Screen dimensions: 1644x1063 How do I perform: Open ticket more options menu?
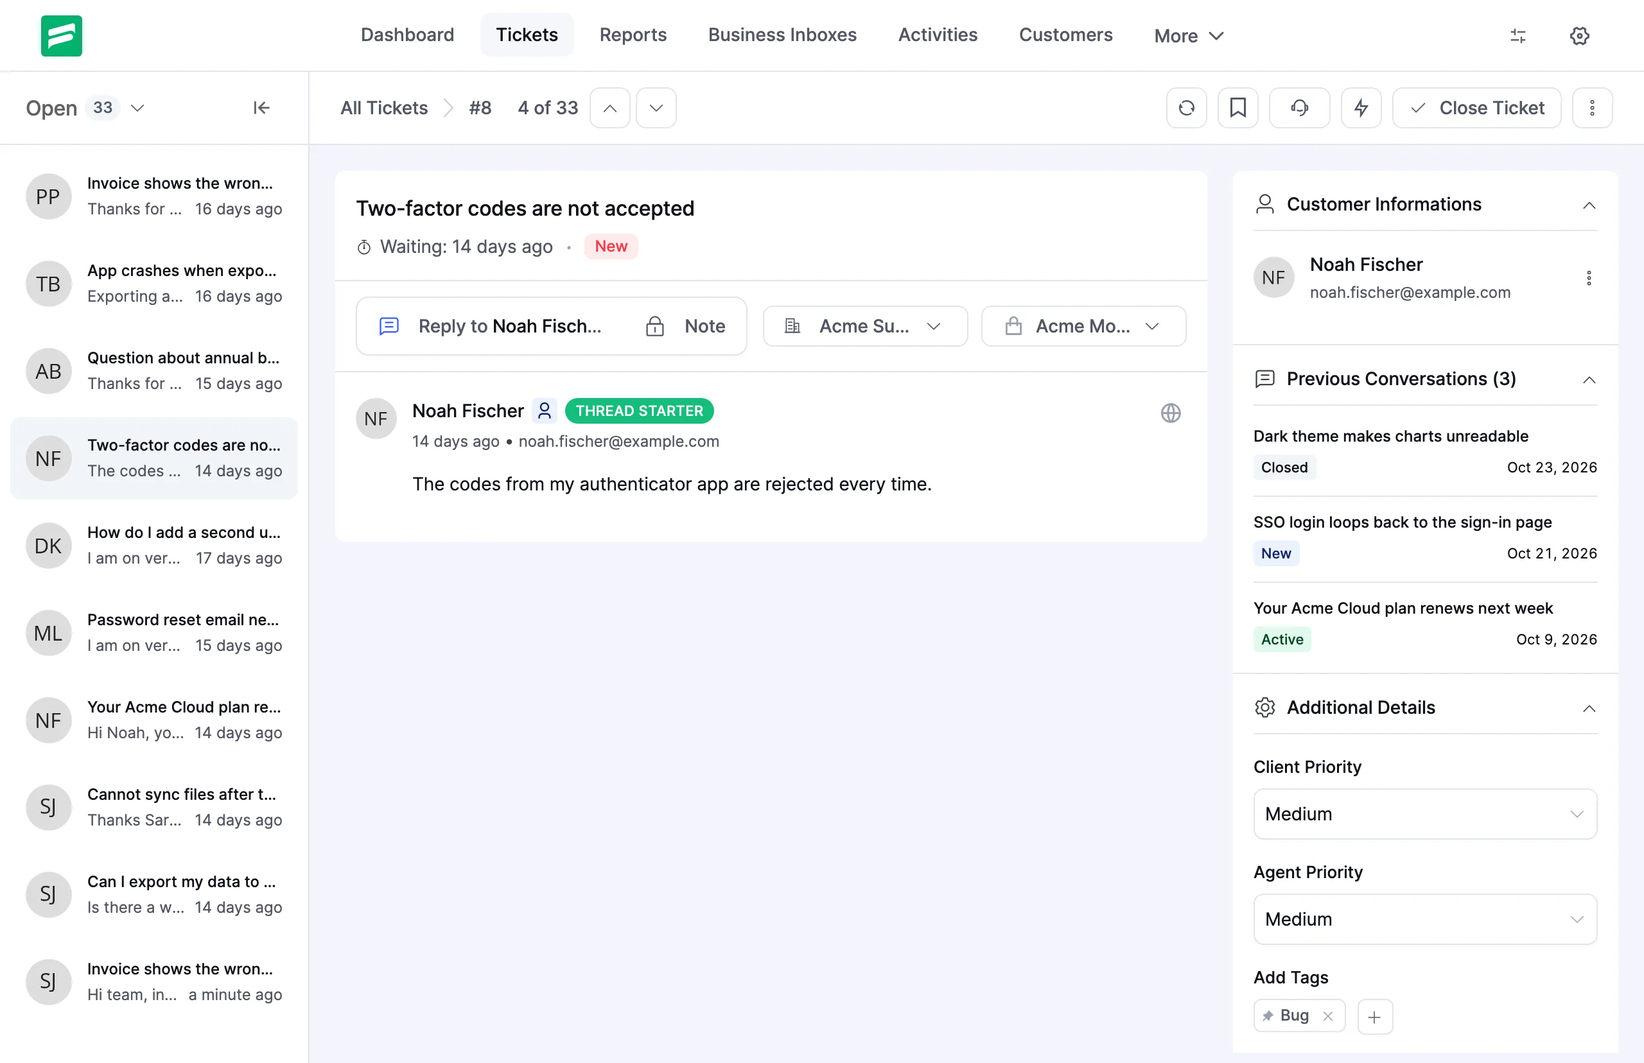coord(1591,108)
